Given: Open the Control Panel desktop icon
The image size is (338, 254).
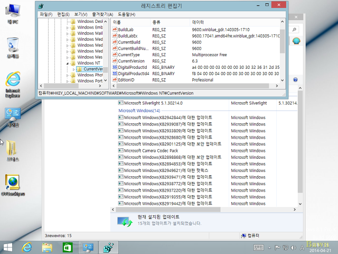Looking at the screenshot, I should pos(13,117).
